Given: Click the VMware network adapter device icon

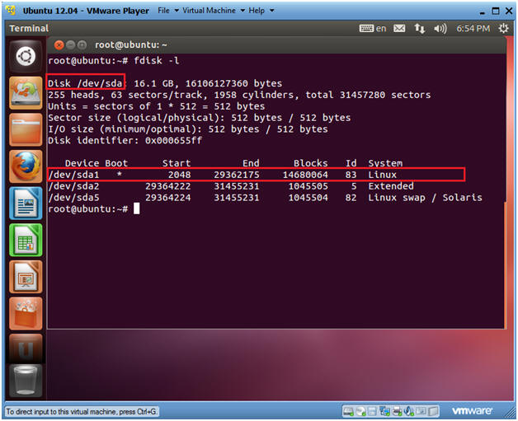Looking at the screenshot, I should click(384, 411).
